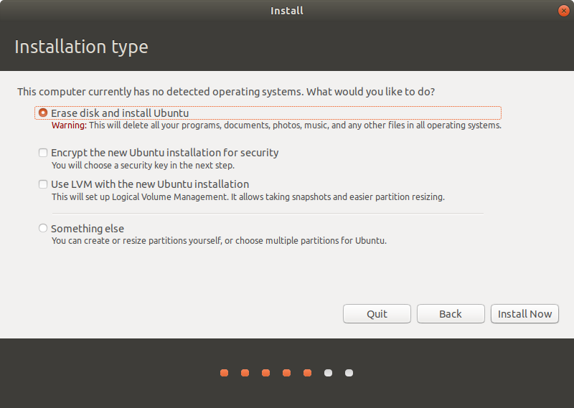Start installation with Install Now
This screenshot has height=408, width=574.
pos(524,314)
